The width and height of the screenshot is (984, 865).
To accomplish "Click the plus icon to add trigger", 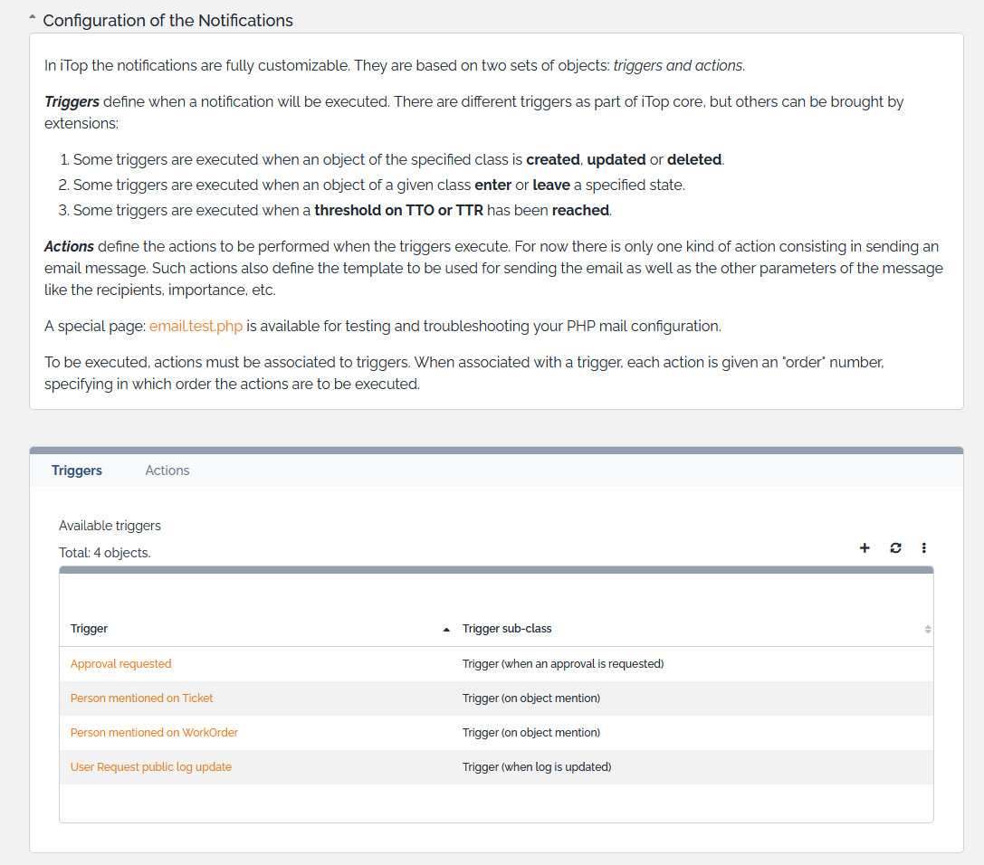I will tap(865, 547).
